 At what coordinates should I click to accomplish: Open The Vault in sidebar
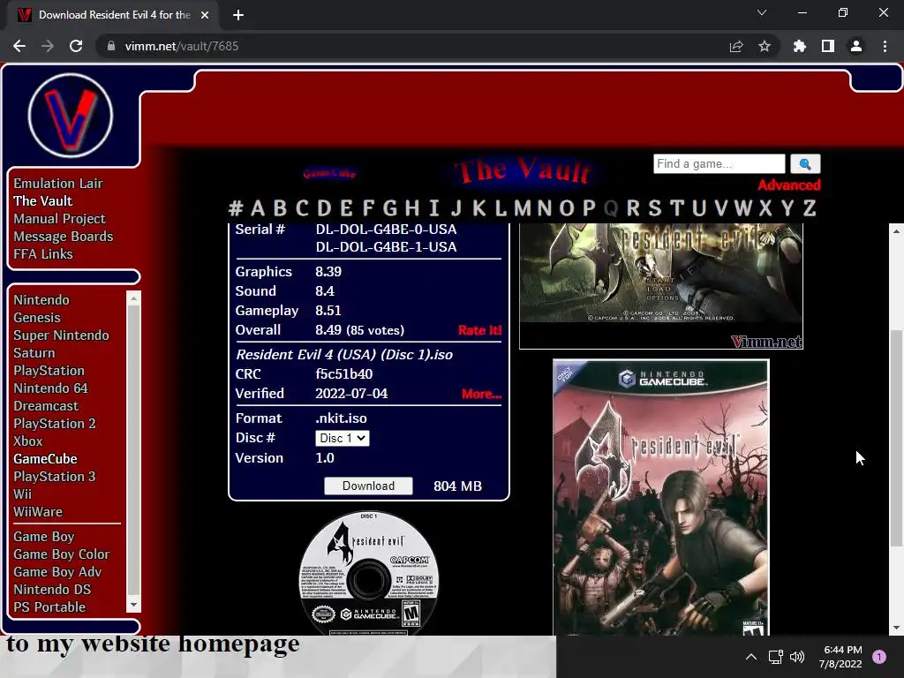click(42, 201)
